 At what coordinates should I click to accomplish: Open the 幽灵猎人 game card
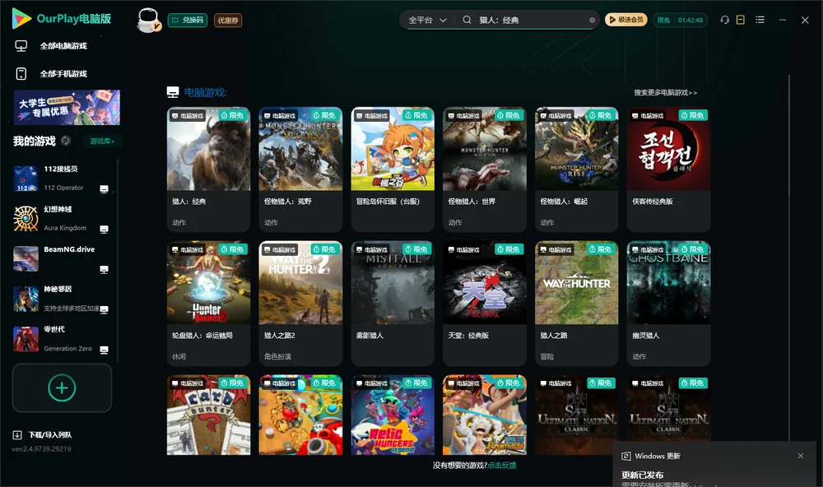(668, 304)
